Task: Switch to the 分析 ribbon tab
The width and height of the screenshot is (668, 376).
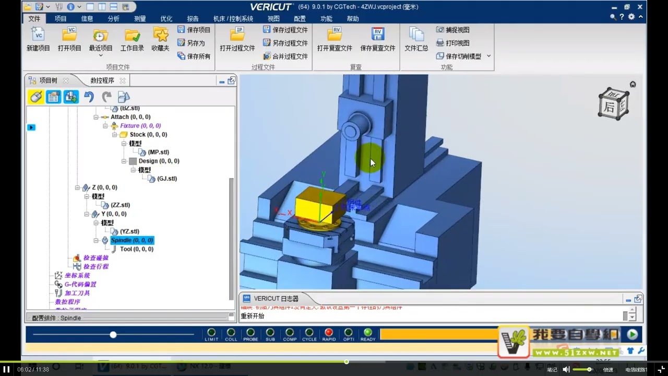Action: pyautogui.click(x=113, y=18)
